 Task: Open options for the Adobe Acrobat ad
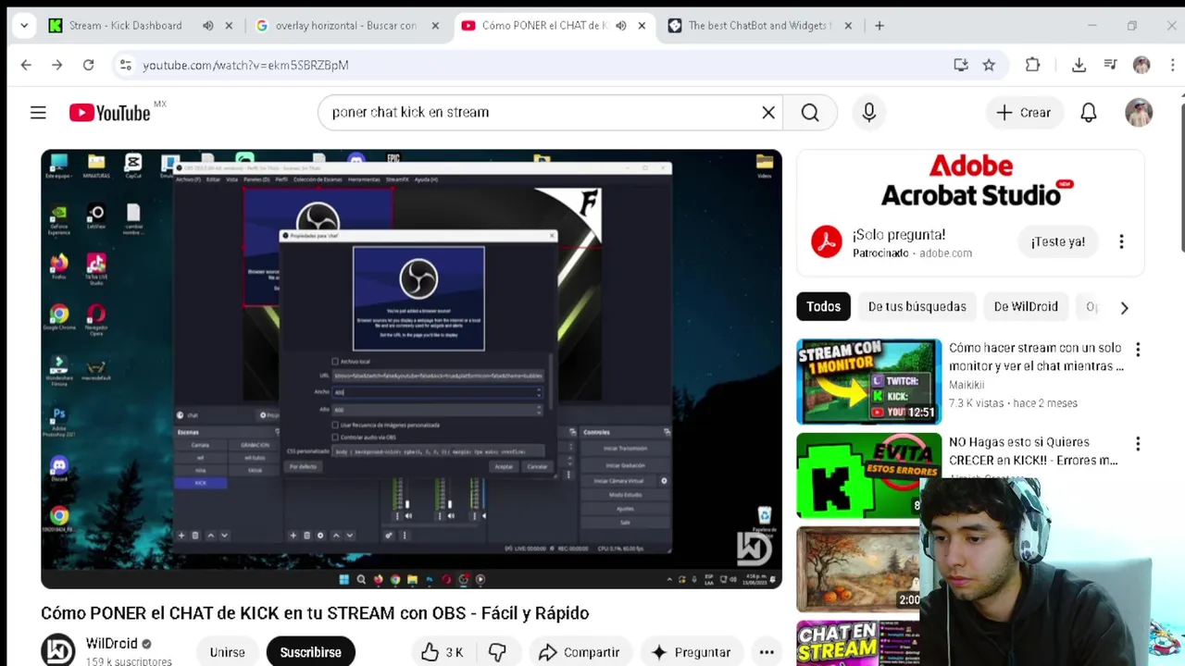point(1121,241)
